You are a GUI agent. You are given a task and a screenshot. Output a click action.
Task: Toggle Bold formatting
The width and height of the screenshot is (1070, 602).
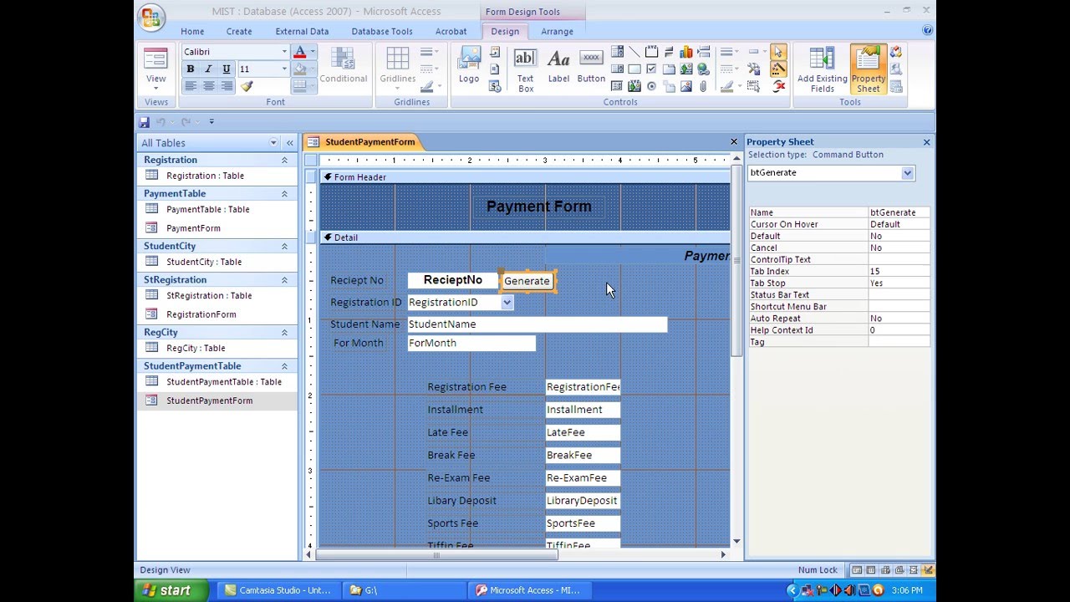pyautogui.click(x=191, y=69)
